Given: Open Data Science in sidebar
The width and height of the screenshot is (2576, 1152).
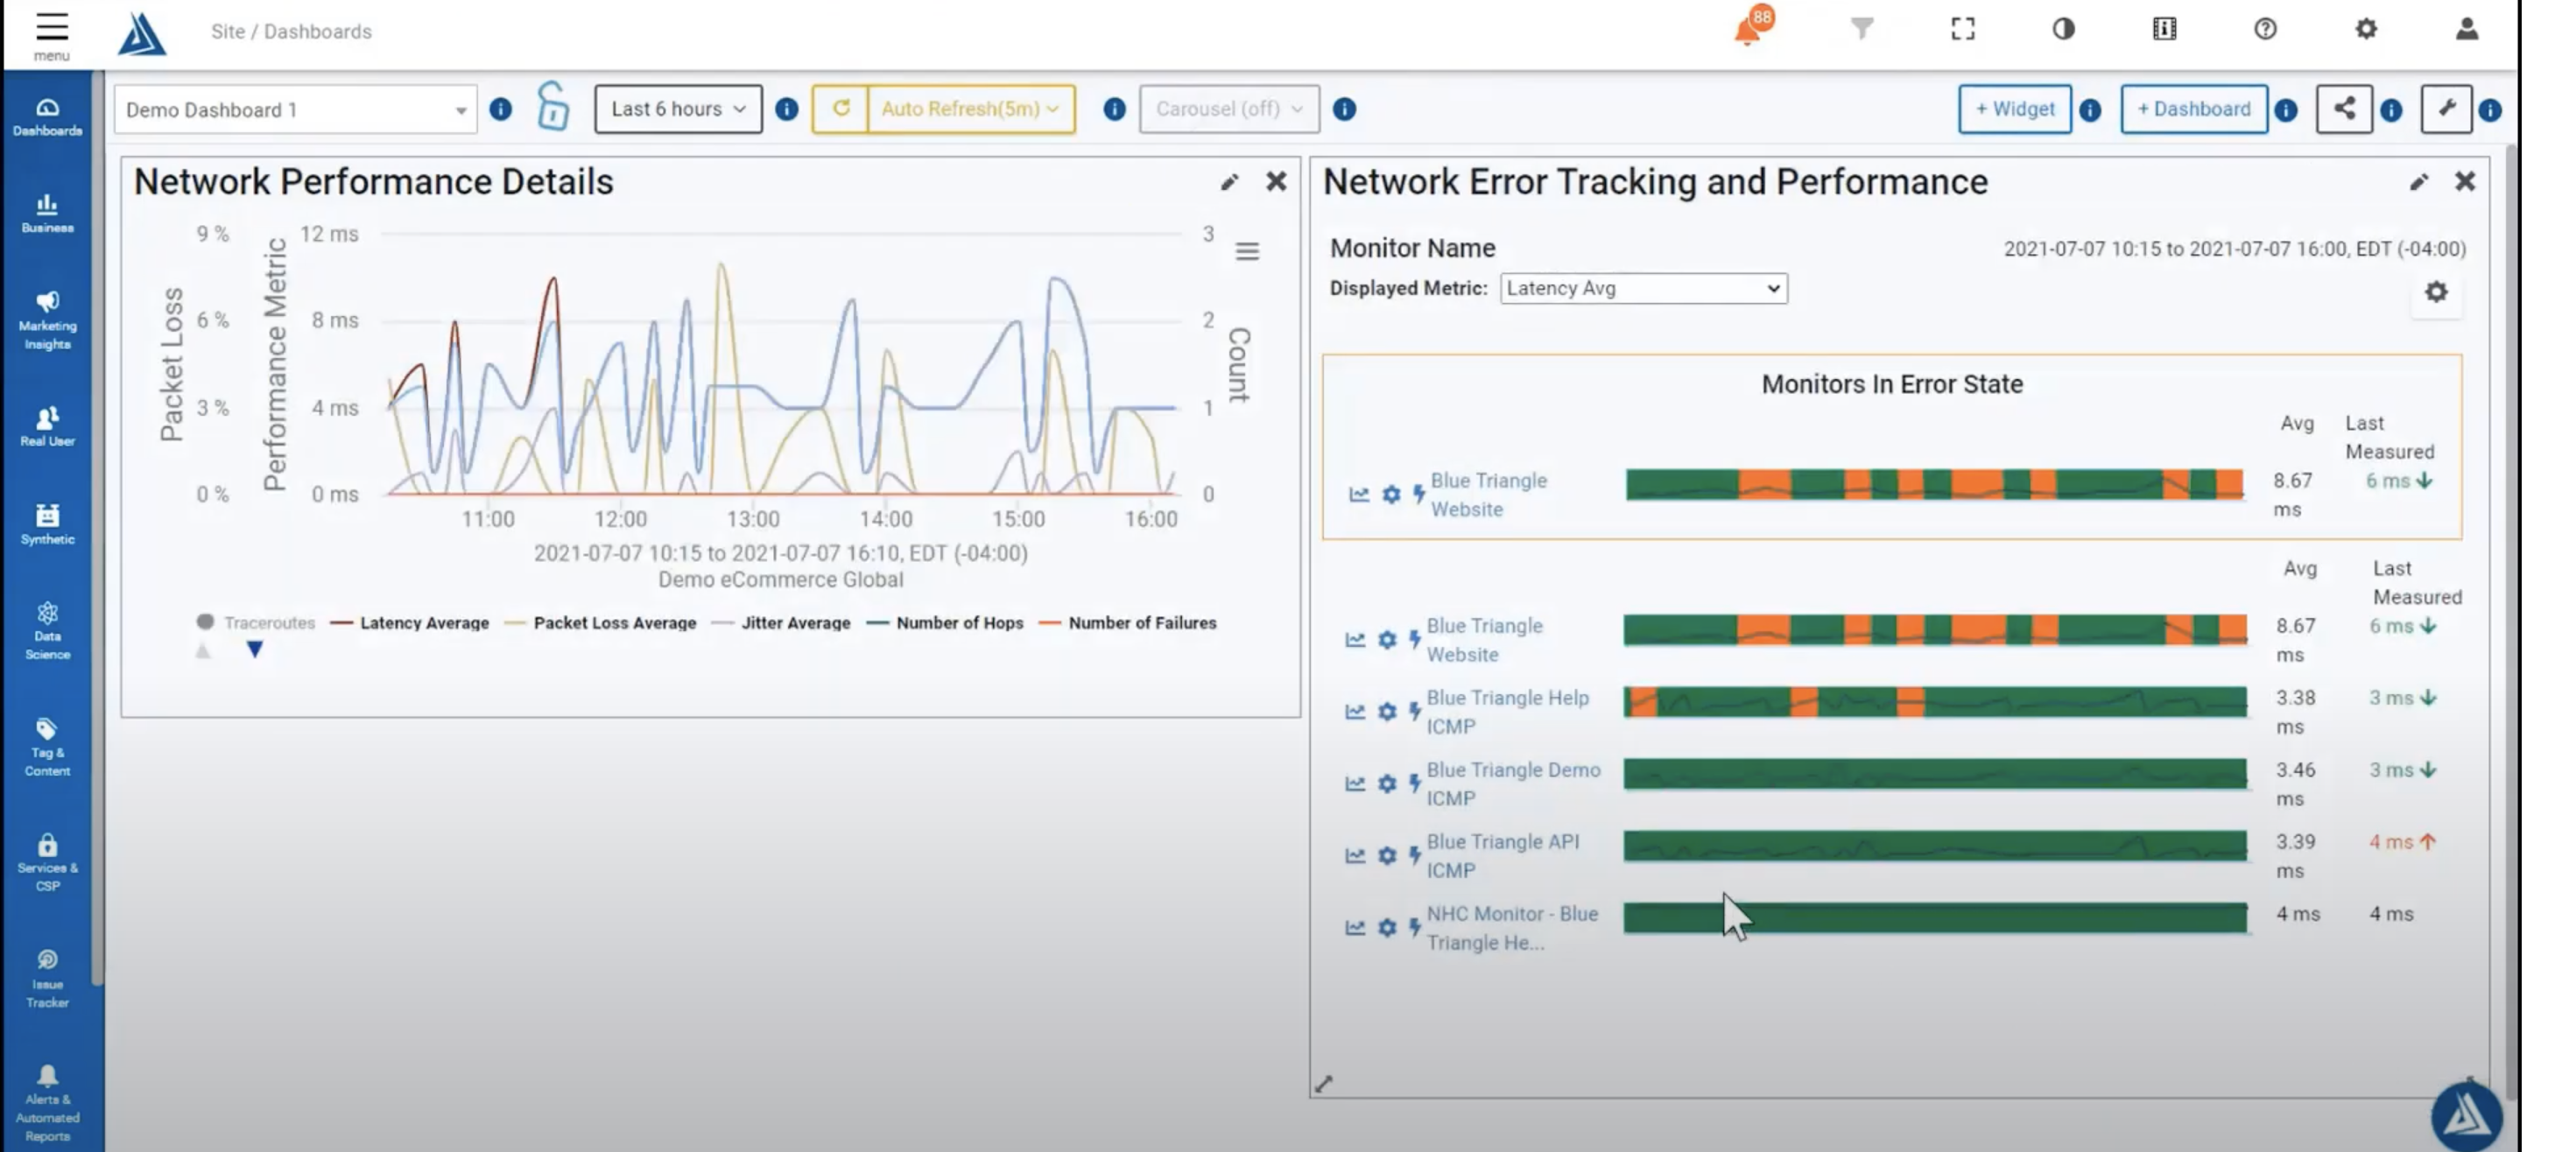Looking at the screenshot, I should click(x=47, y=631).
